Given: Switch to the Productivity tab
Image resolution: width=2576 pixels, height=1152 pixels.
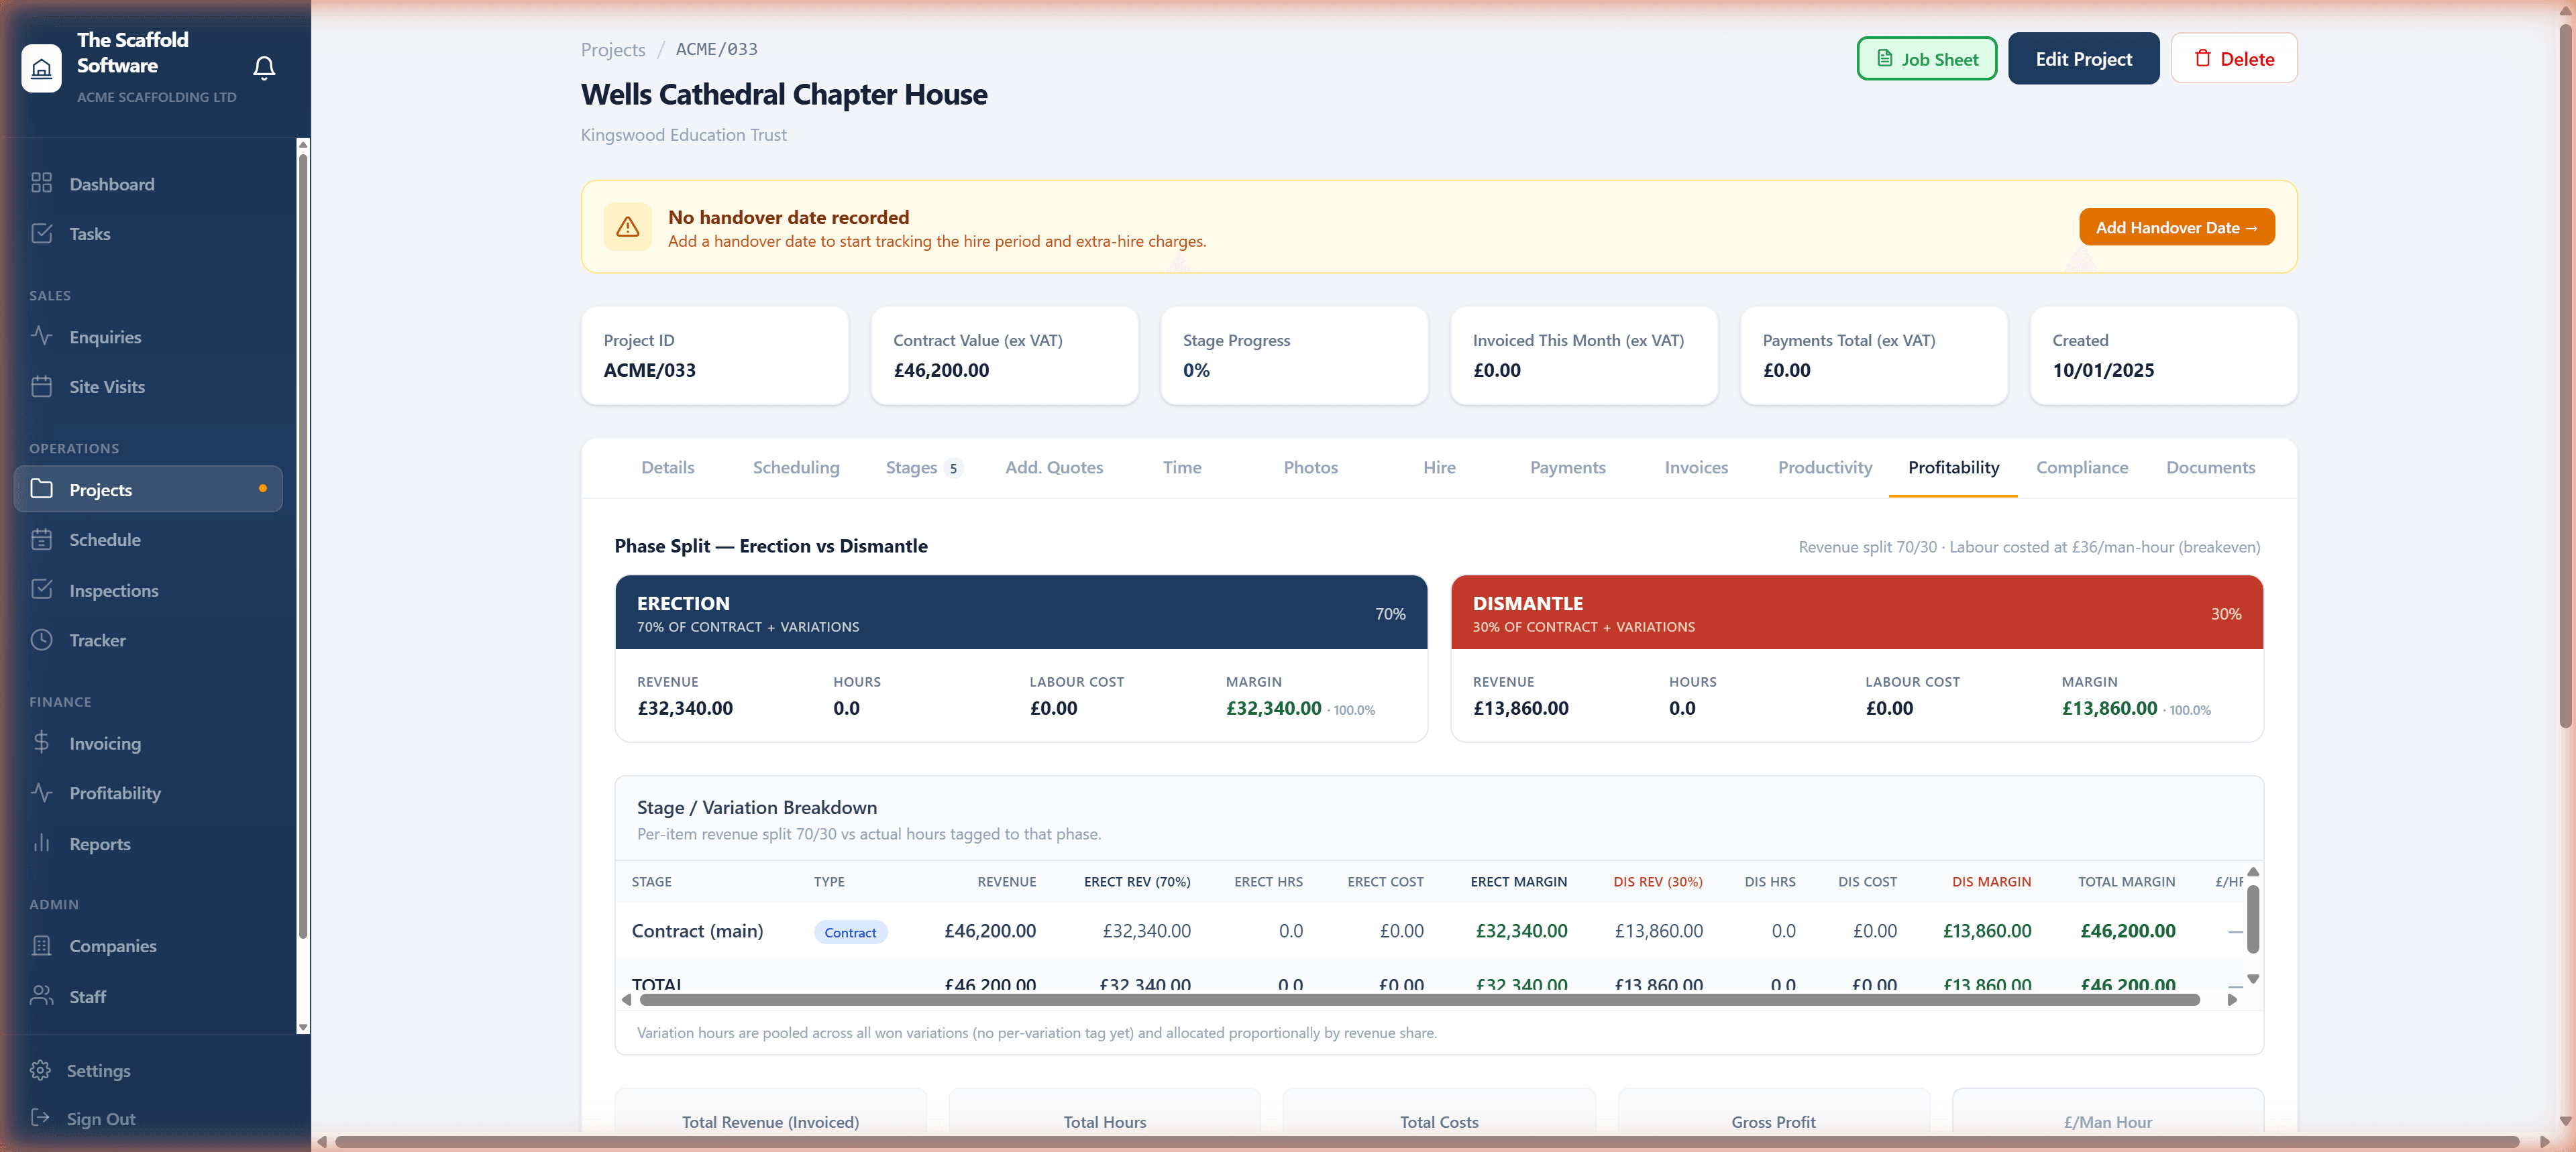Looking at the screenshot, I should coord(1825,467).
